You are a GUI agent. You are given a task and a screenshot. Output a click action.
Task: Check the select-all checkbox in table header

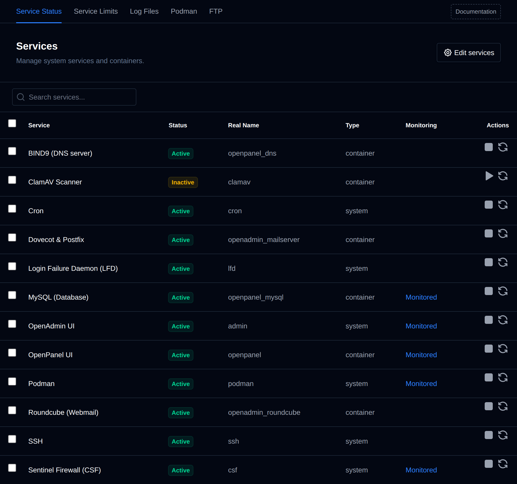(12, 123)
